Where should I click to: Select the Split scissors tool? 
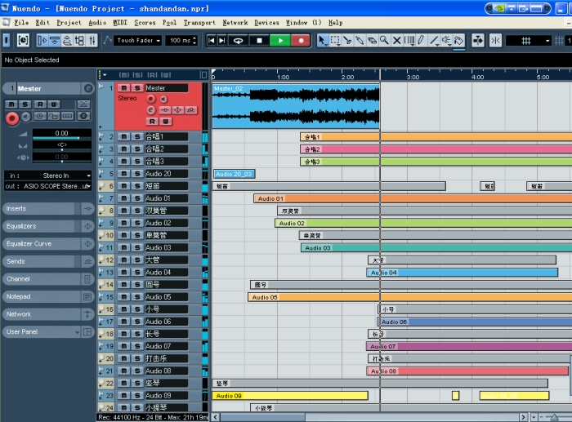click(347, 40)
